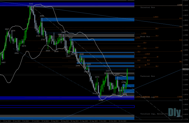Select the 2591 swing low label
The image size is (189, 123).
[x=17, y=53]
